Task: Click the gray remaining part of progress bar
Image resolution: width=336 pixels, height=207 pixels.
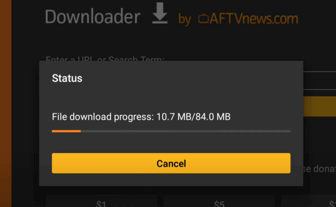Action: (x=186, y=131)
